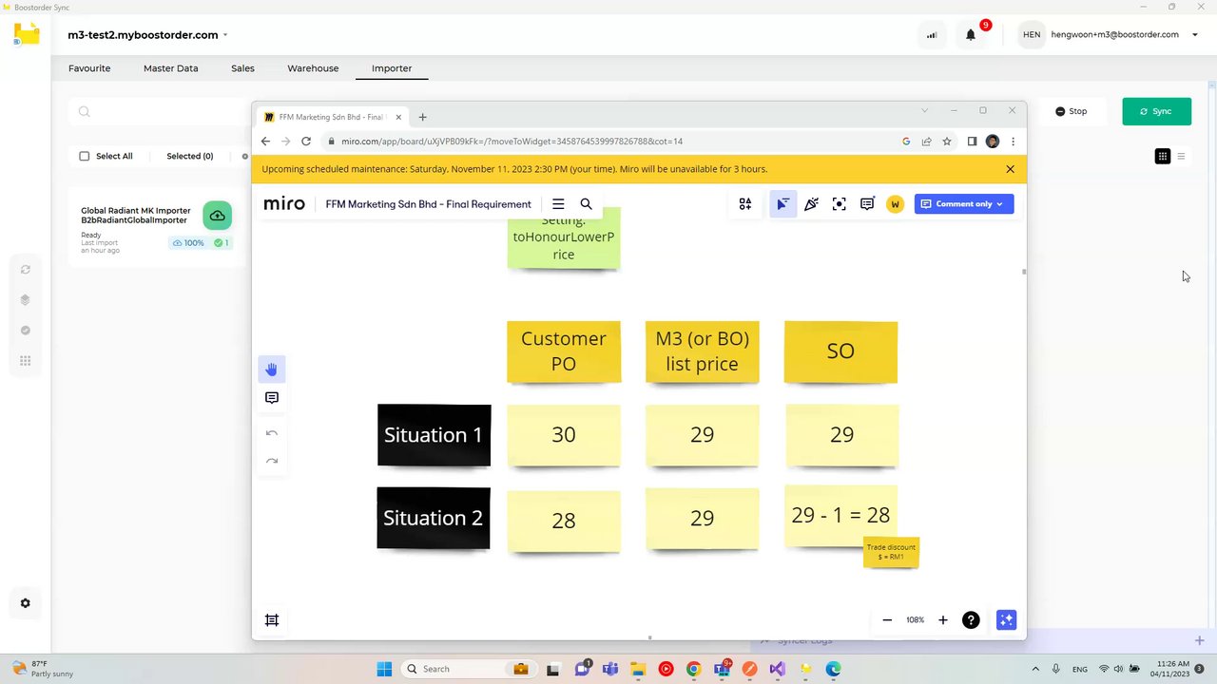Open Miro comments panel icon
The height and width of the screenshot is (684, 1217).
pyautogui.click(x=867, y=204)
